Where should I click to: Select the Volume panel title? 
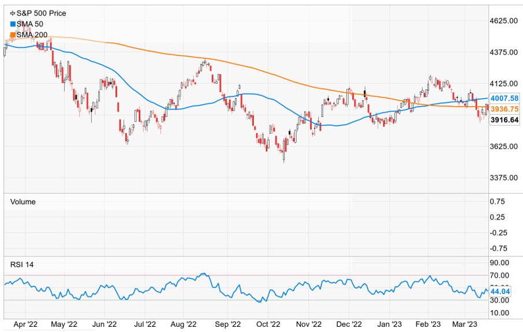pos(23,202)
